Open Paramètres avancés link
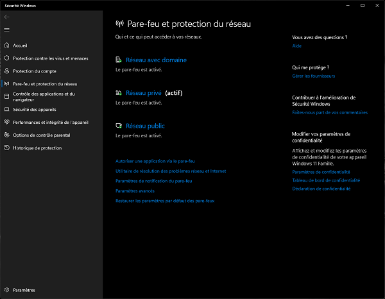 135,191
